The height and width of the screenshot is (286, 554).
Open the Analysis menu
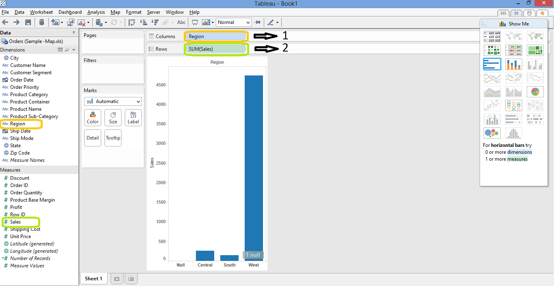[96, 12]
